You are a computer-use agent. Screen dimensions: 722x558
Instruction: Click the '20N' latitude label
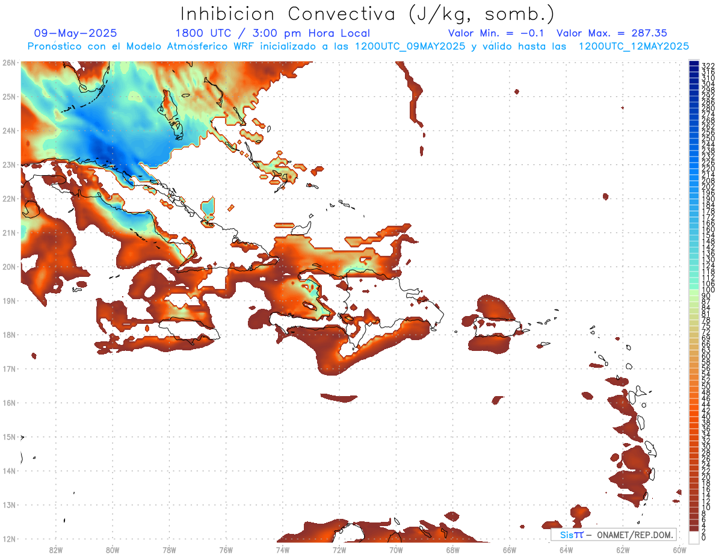(x=8, y=267)
